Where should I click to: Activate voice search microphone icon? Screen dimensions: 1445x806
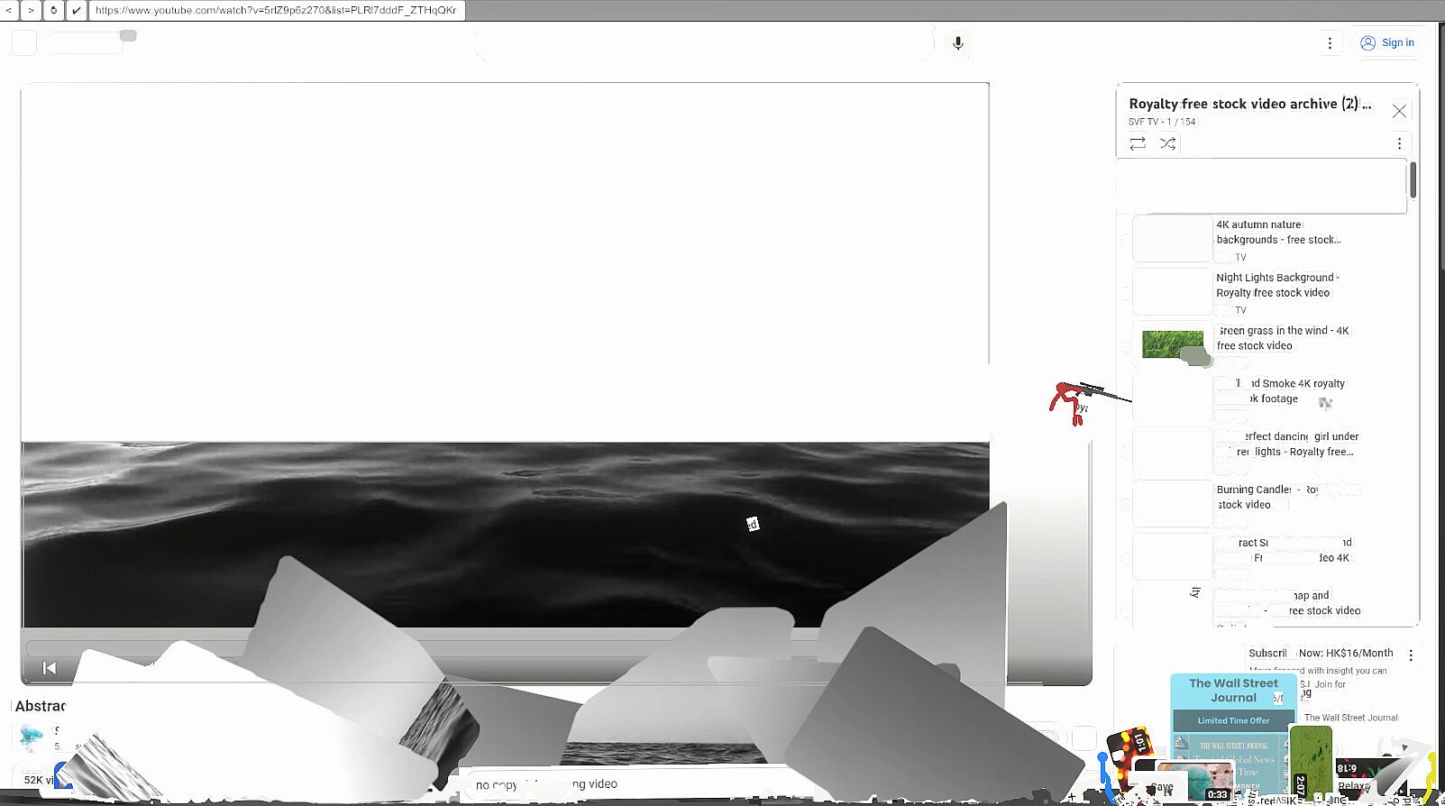pos(958,42)
